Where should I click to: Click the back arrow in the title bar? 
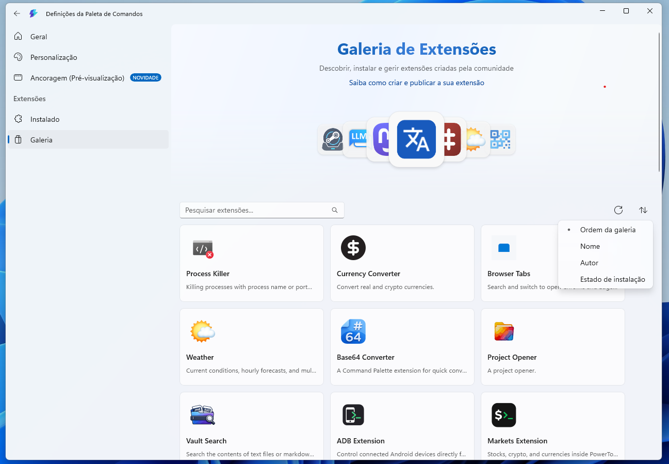coord(17,14)
